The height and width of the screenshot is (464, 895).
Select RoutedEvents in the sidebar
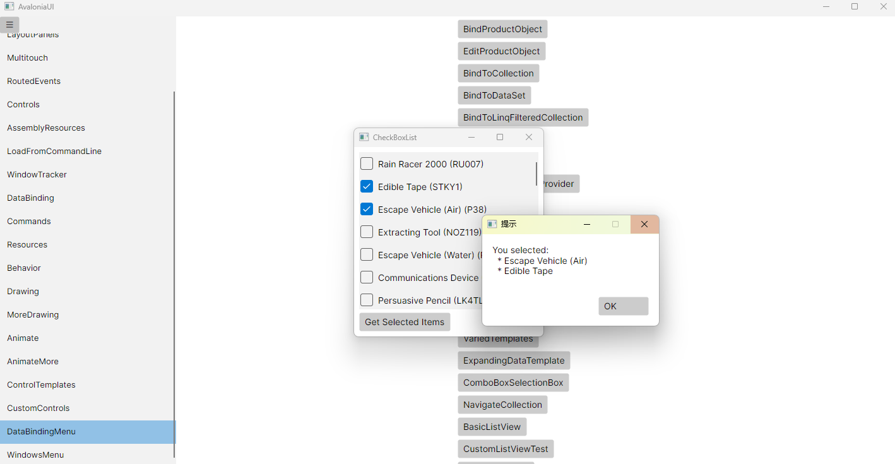click(x=86, y=81)
